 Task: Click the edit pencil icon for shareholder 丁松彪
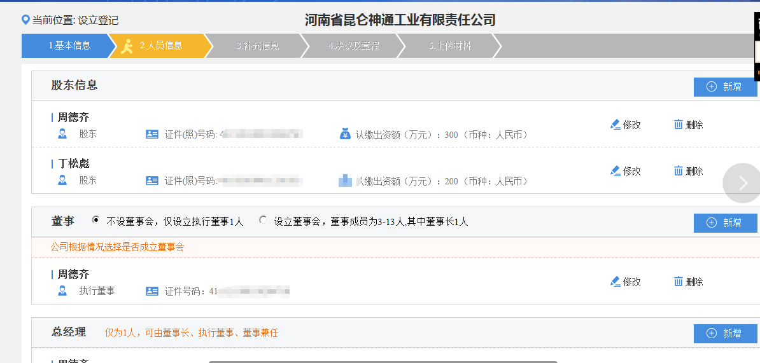[x=615, y=171]
